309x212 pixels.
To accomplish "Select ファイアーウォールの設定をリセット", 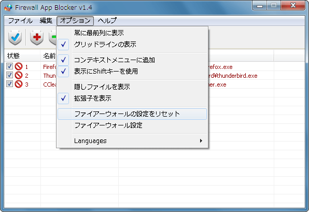I will point(132,114).
